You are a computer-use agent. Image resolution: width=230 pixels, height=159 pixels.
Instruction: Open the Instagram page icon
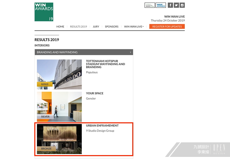pyautogui.click(x=182, y=5)
